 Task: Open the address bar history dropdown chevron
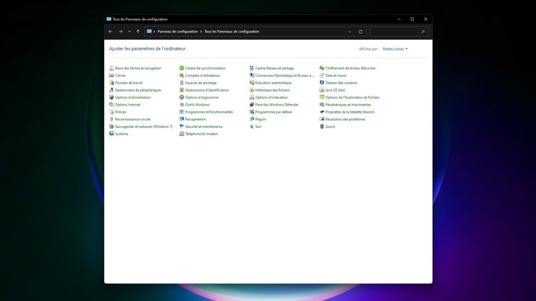(350, 32)
